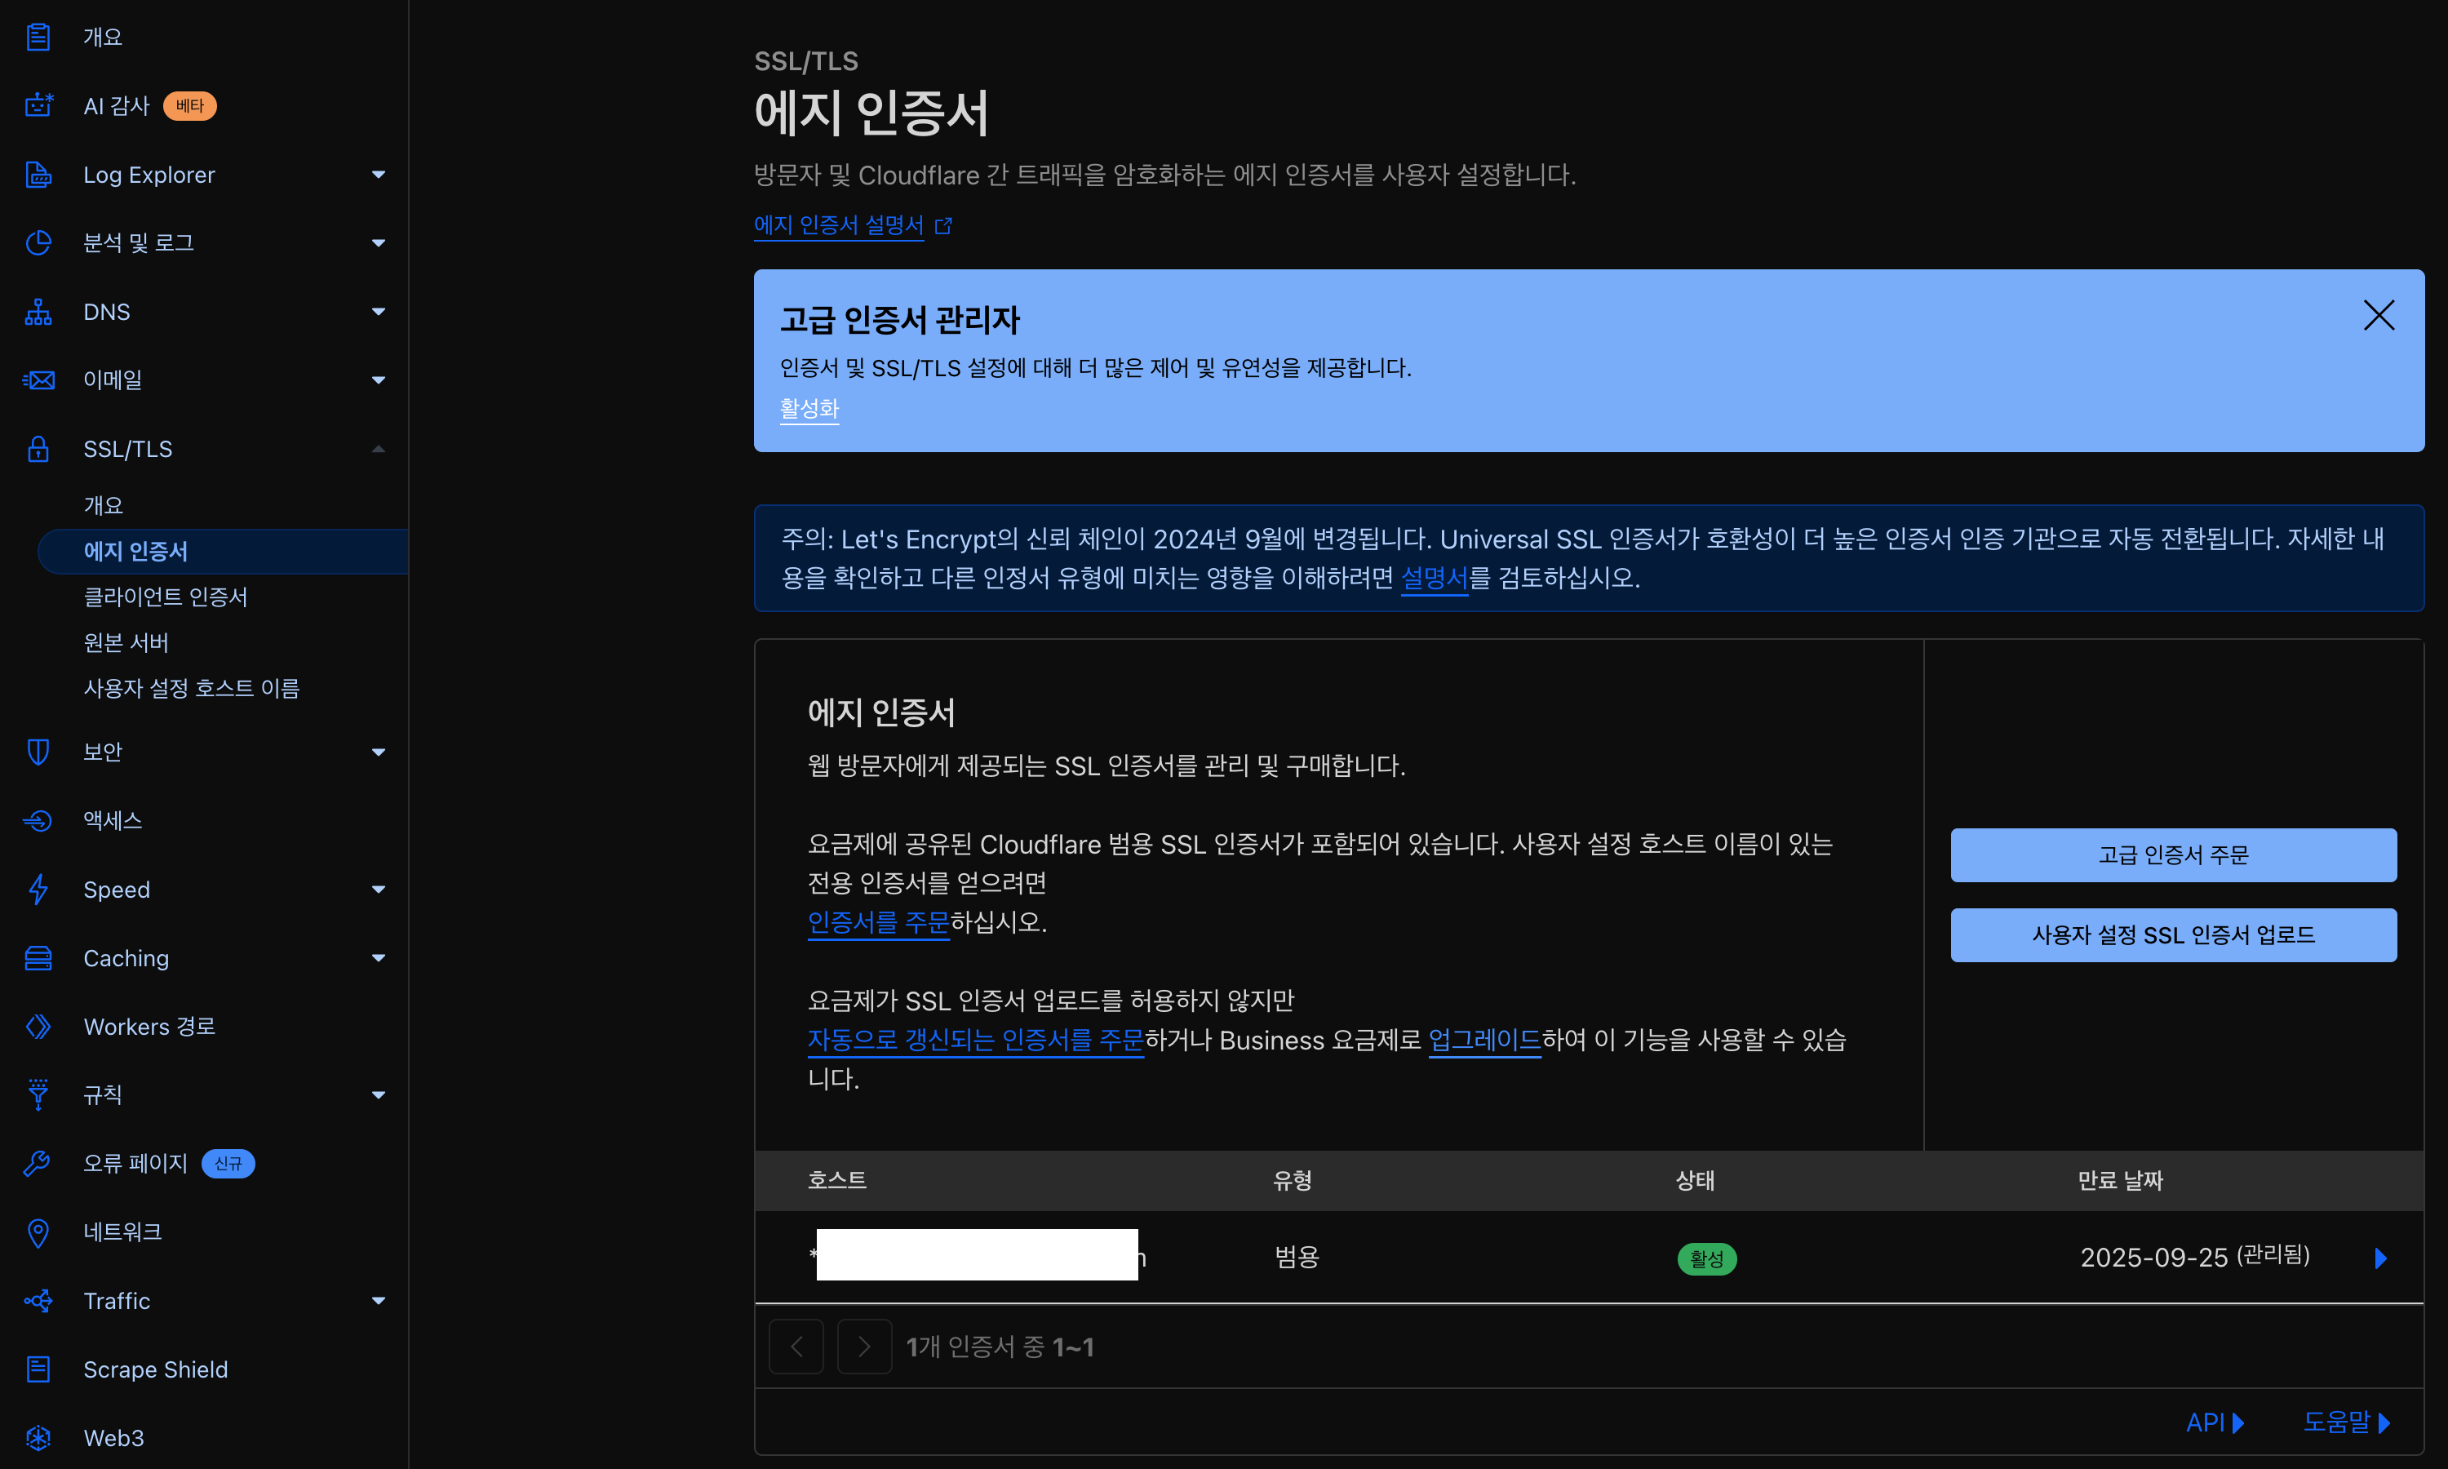Click the Speed lightning bolt icon
This screenshot has height=1469, width=2448.
click(x=38, y=889)
